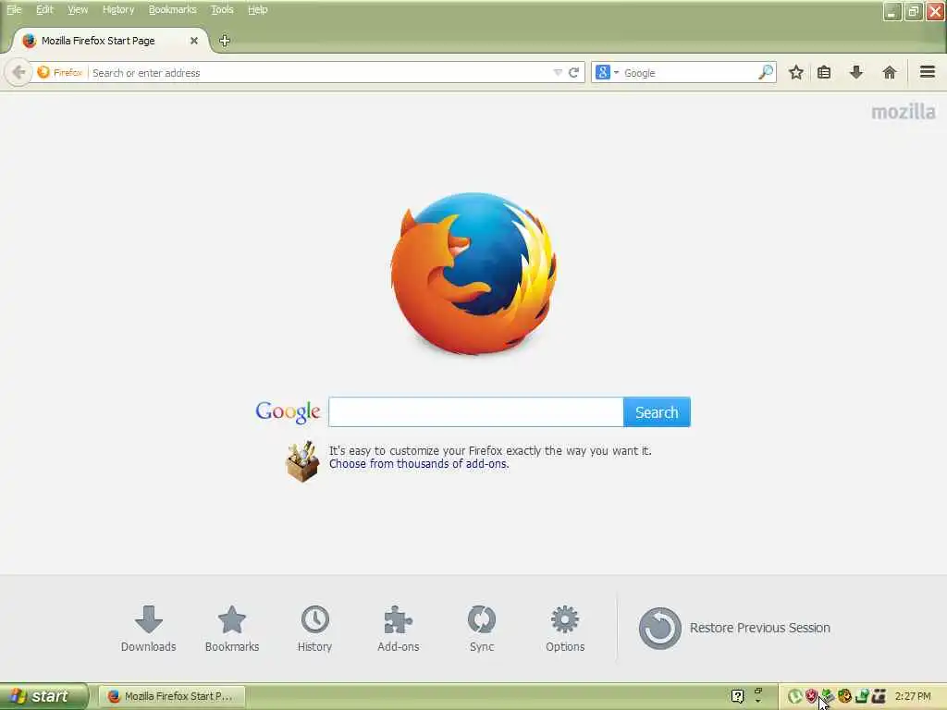
Task: Open the View menu
Action: click(78, 9)
